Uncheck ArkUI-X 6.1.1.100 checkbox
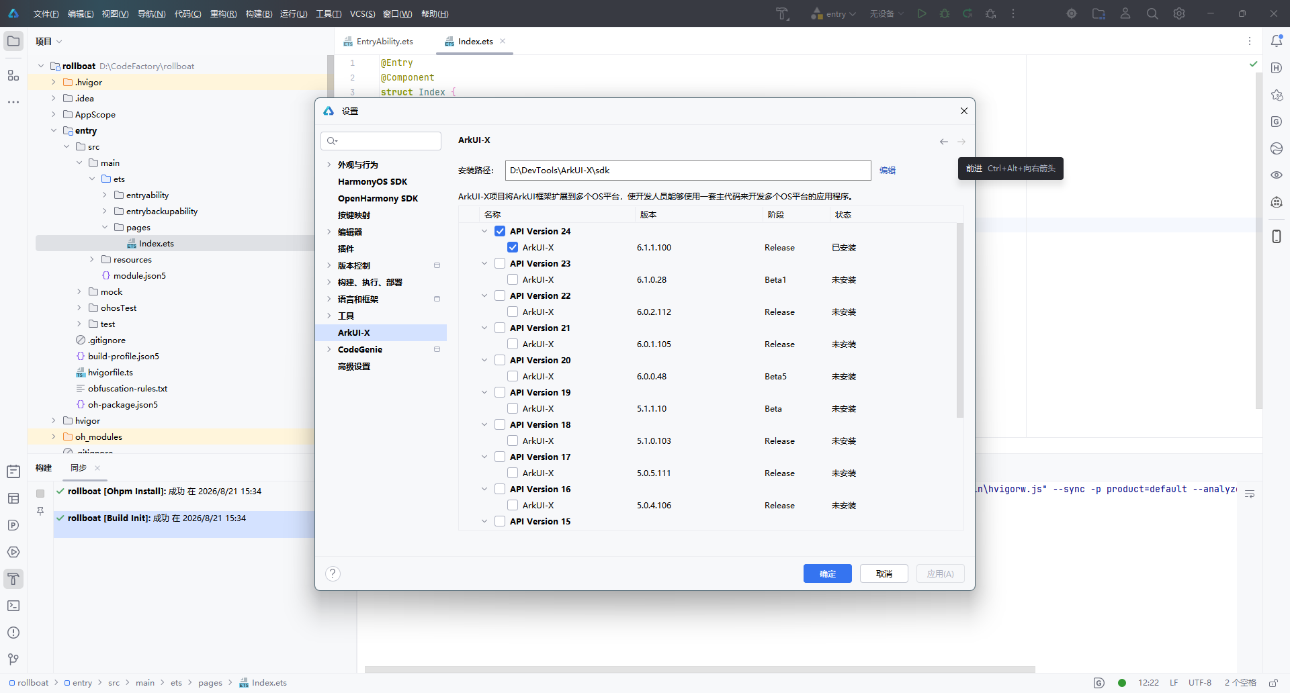 click(513, 247)
